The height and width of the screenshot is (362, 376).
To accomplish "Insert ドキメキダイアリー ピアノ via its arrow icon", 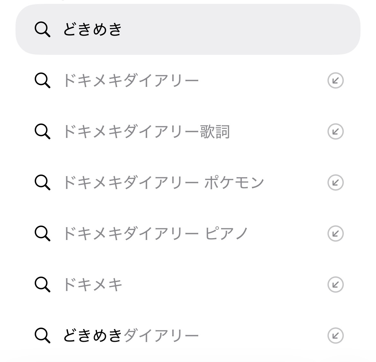I will [x=335, y=233].
